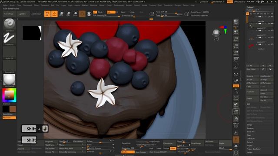Open the Preferences menu
This screenshot has height=156, width=278.
click(x=119, y=5)
